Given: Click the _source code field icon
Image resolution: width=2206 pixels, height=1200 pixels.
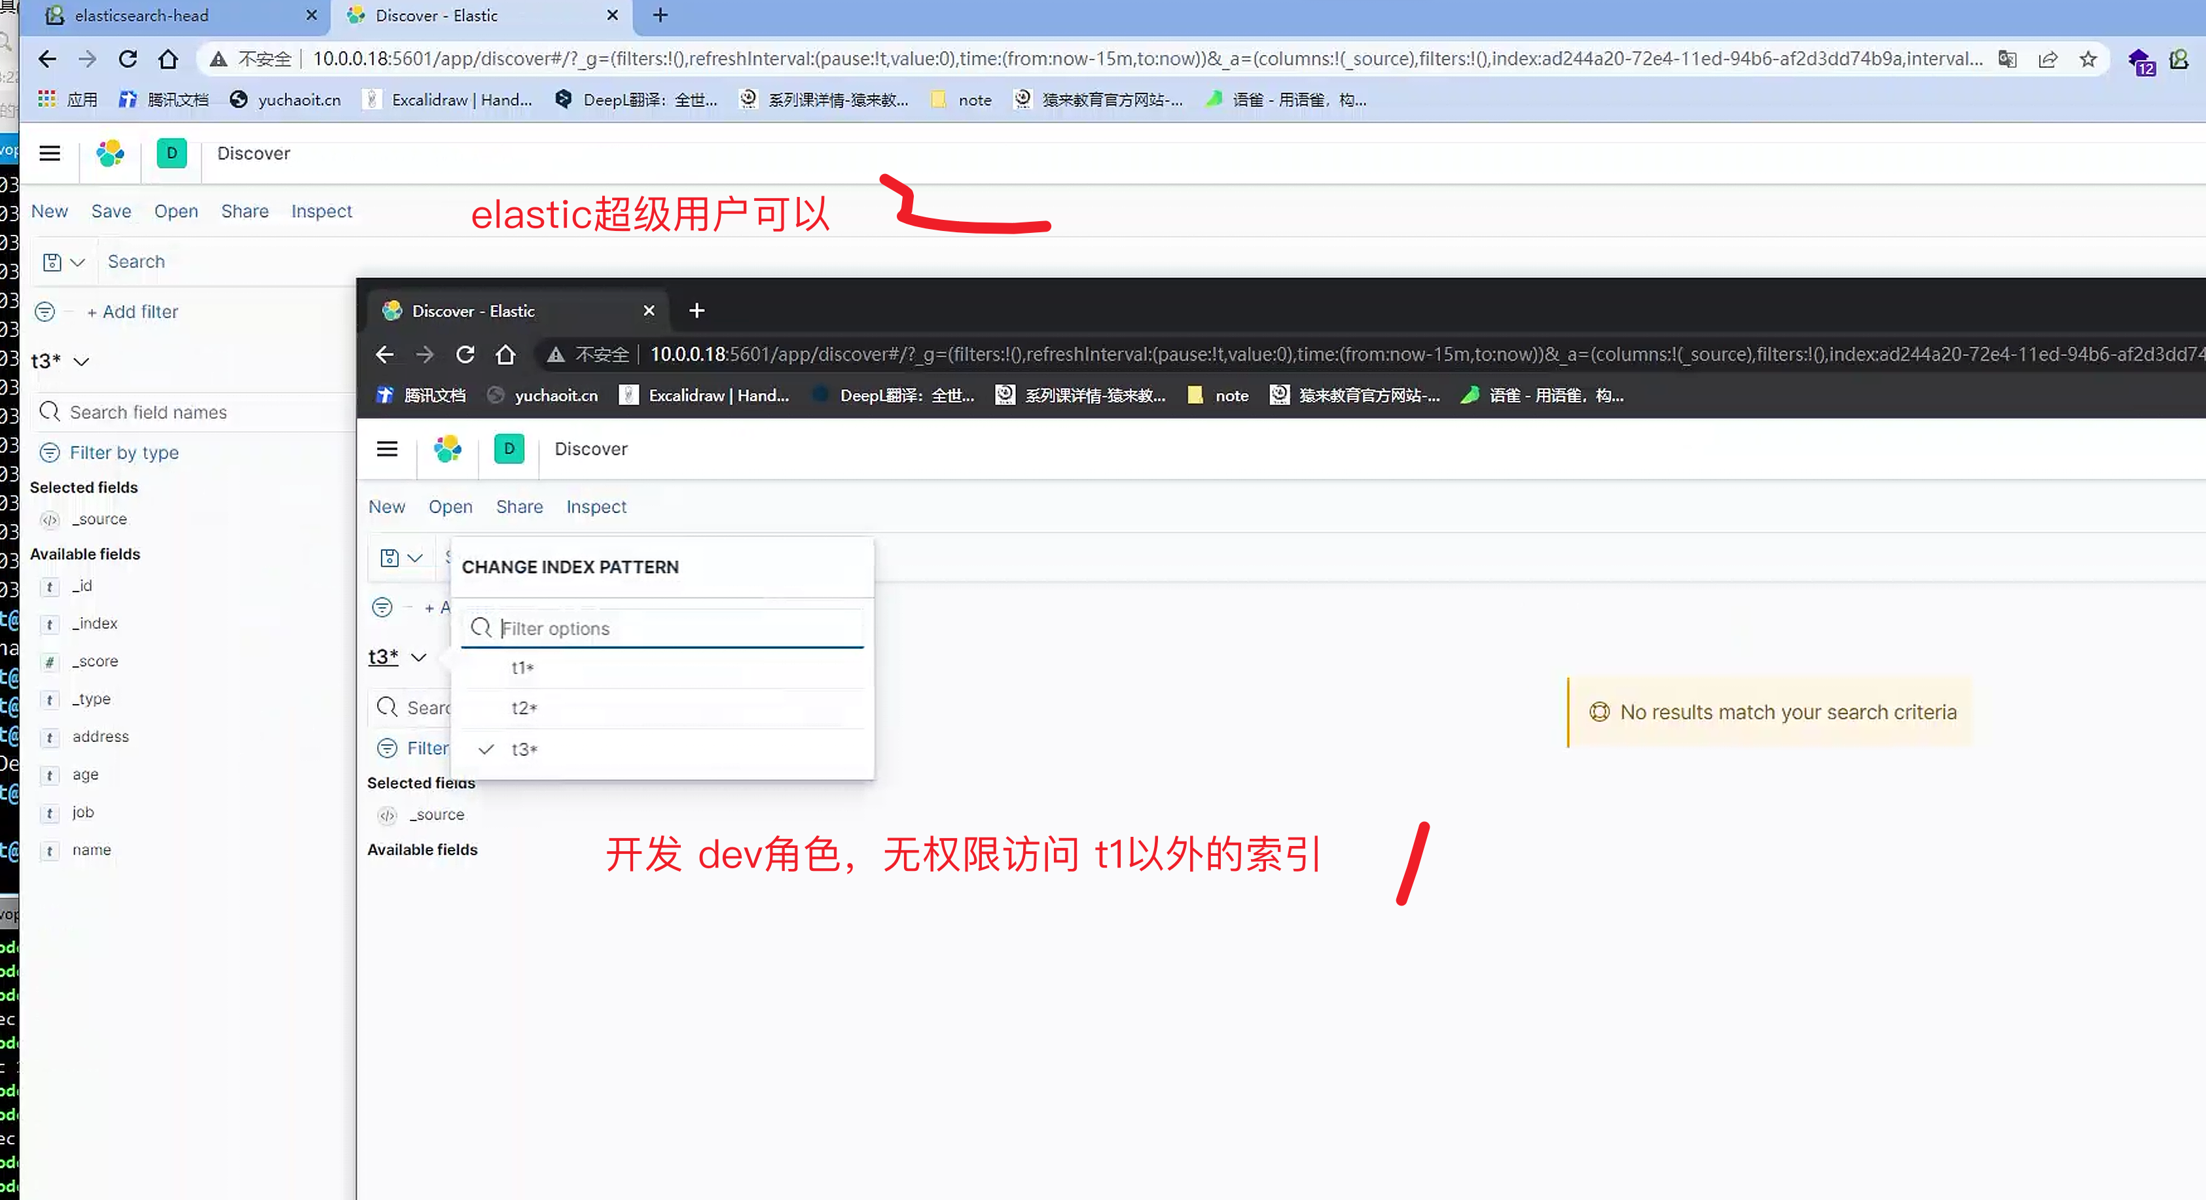Looking at the screenshot, I should pyautogui.click(x=50, y=520).
